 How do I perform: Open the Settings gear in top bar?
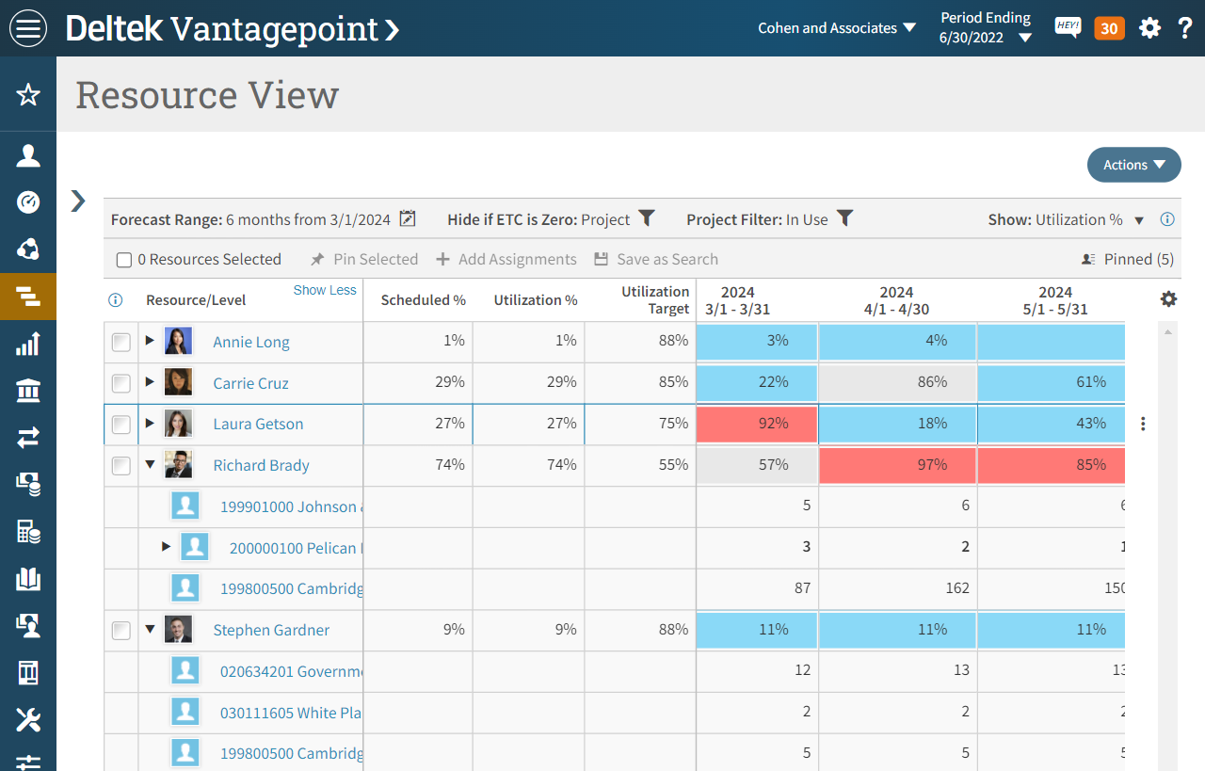(x=1150, y=27)
